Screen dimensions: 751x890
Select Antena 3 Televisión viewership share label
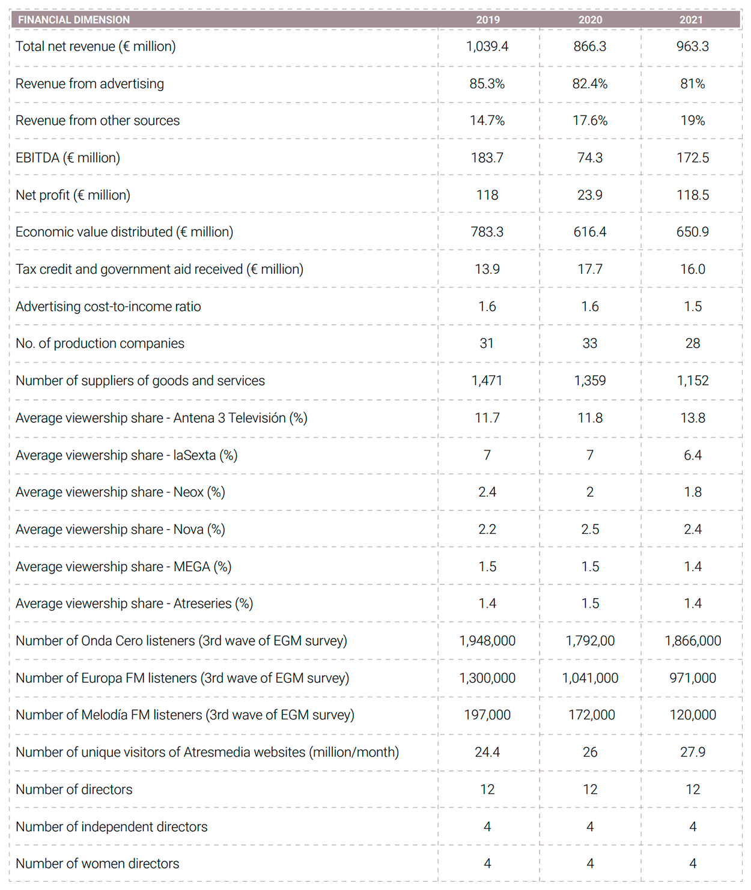[x=161, y=418]
